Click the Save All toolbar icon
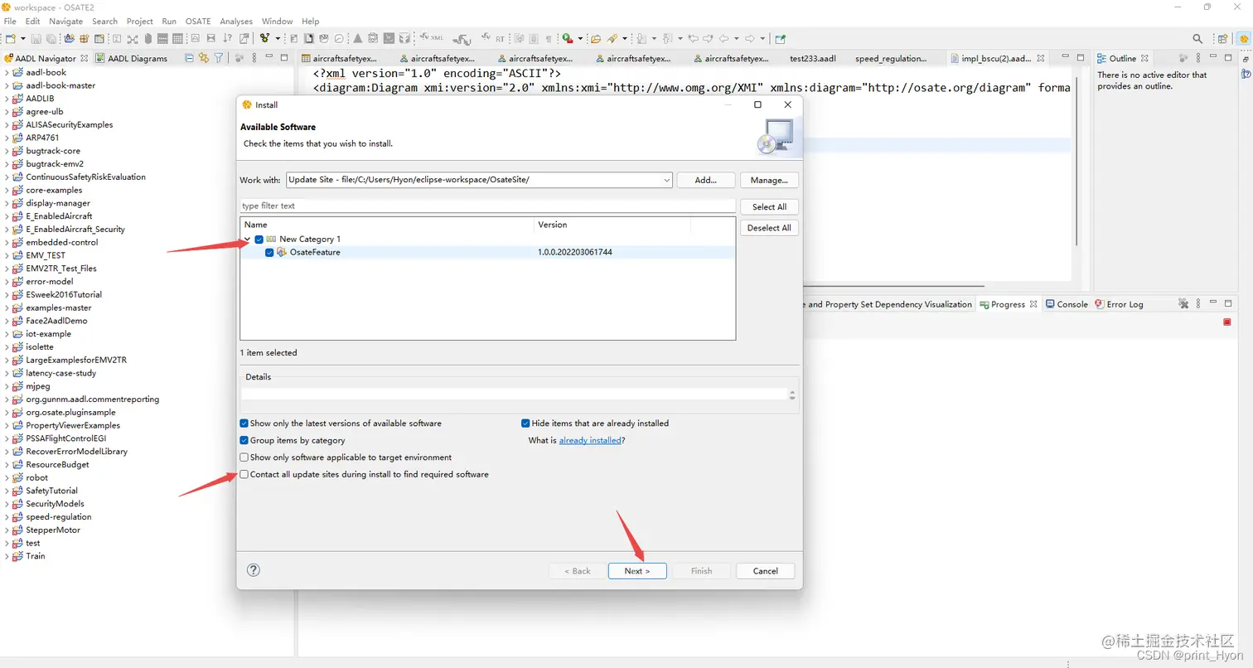Image resolution: width=1253 pixels, height=668 pixels. (51, 38)
